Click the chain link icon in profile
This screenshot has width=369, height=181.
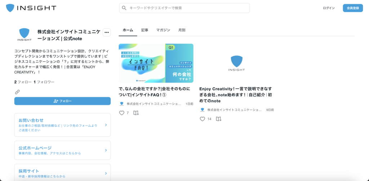[17, 92]
